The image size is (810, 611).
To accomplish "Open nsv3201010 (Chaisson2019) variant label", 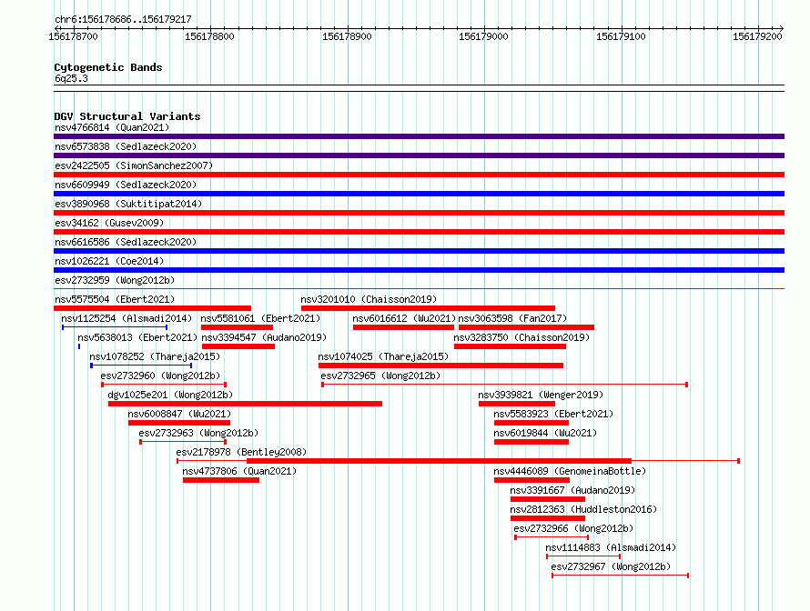I will pyautogui.click(x=369, y=299).
